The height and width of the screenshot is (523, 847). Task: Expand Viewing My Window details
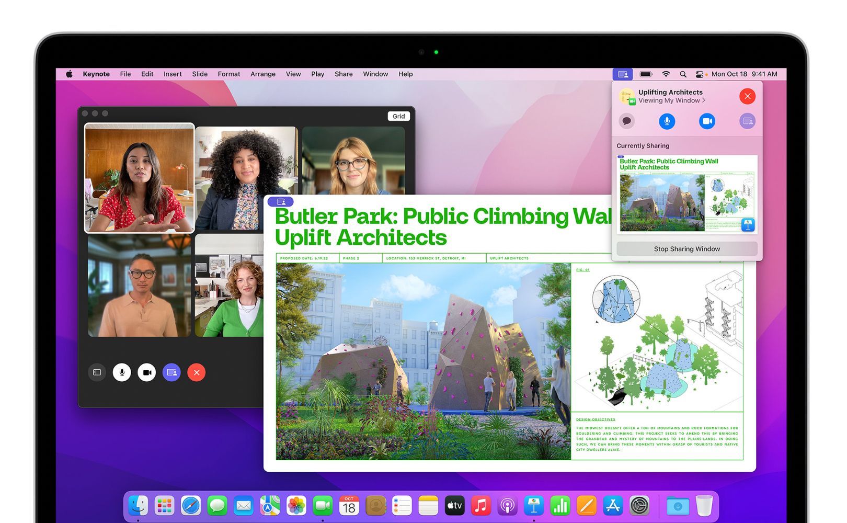tap(672, 100)
